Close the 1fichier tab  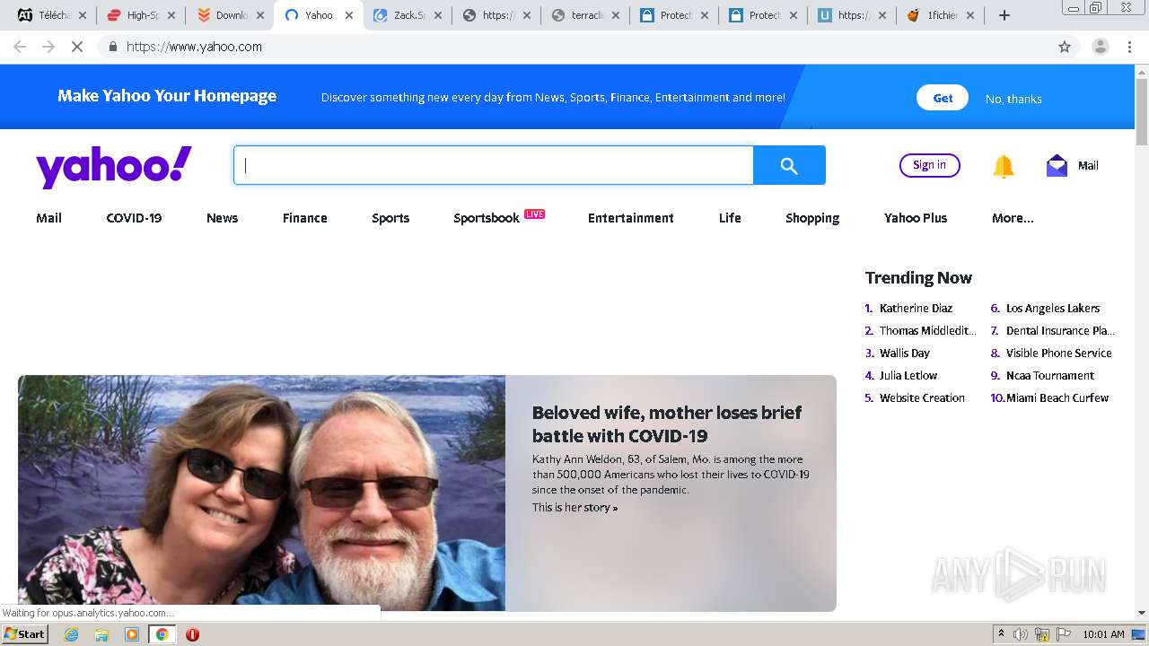(x=970, y=15)
